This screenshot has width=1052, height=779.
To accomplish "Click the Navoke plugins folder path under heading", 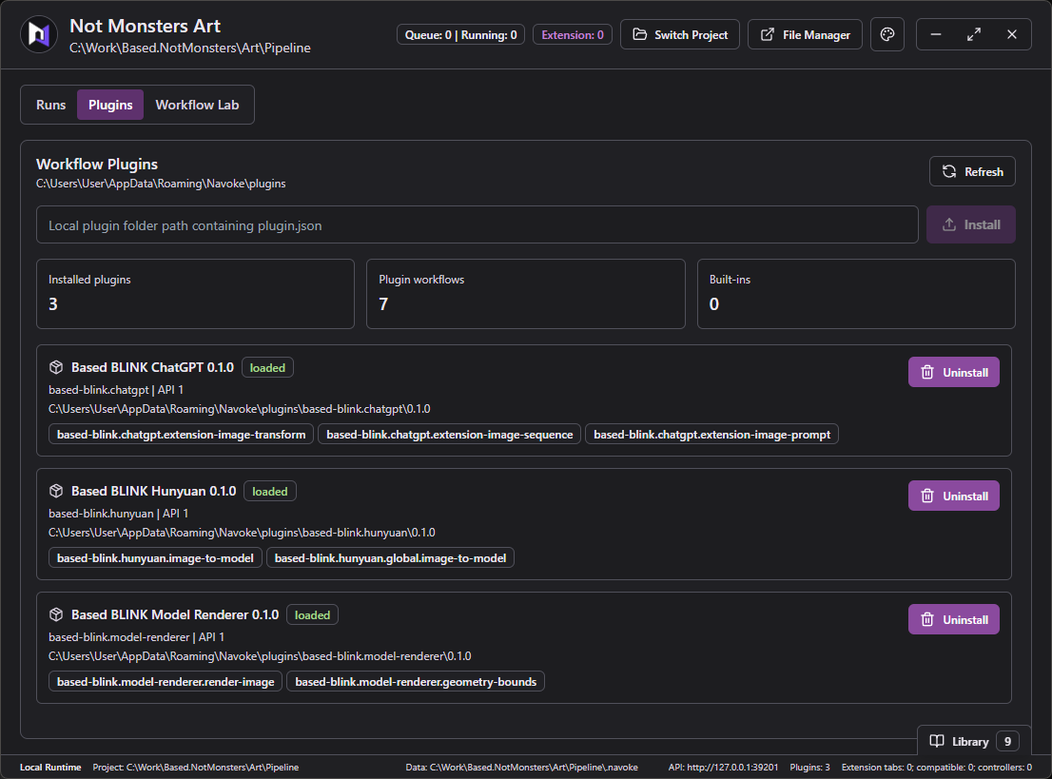I will [x=161, y=184].
